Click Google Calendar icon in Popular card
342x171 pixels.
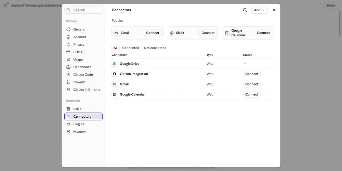[227, 33]
